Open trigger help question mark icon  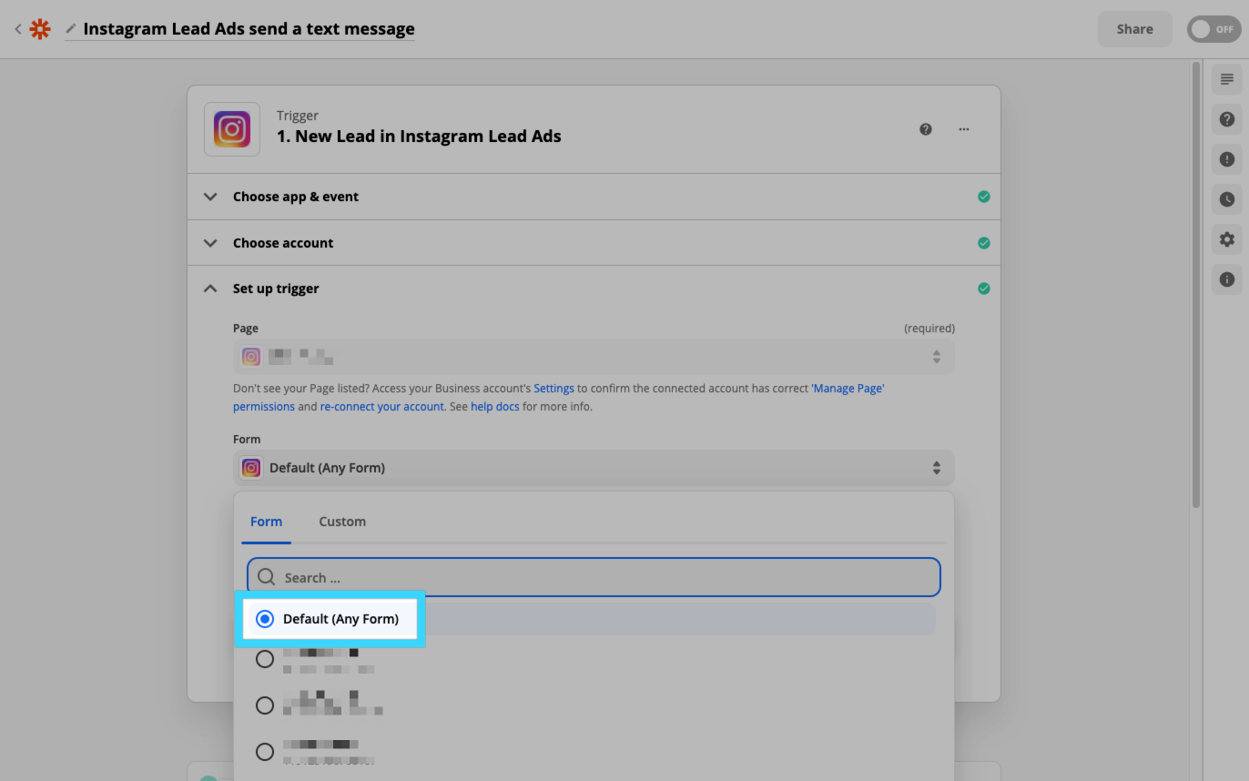click(926, 129)
